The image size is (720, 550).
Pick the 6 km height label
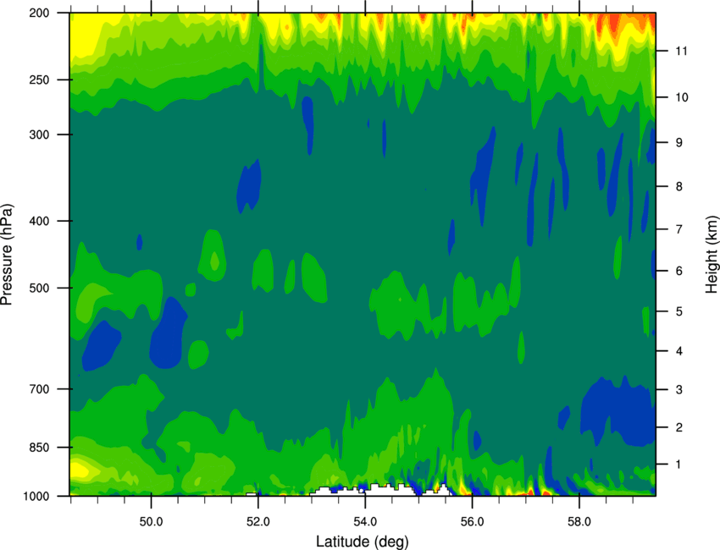[x=678, y=271]
